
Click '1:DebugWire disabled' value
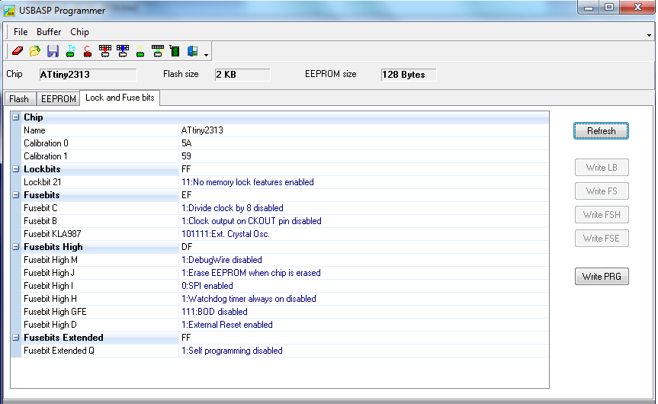click(222, 260)
